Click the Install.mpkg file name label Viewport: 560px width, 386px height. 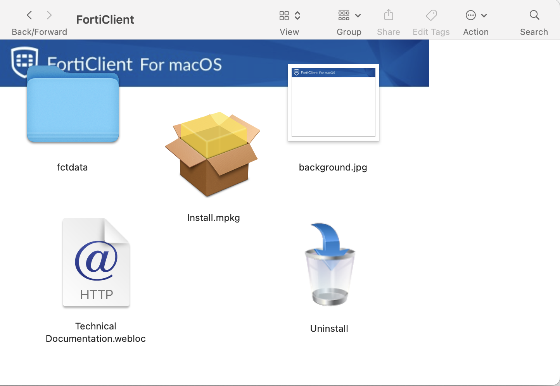pos(213,218)
